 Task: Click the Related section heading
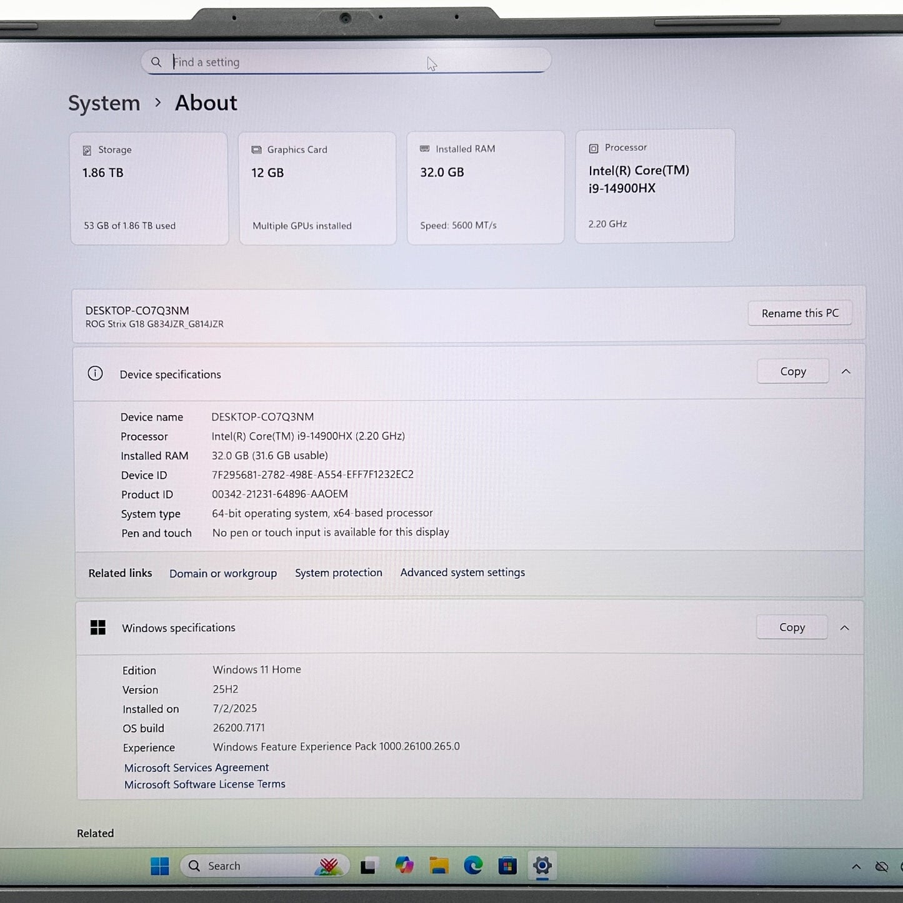[96, 834]
